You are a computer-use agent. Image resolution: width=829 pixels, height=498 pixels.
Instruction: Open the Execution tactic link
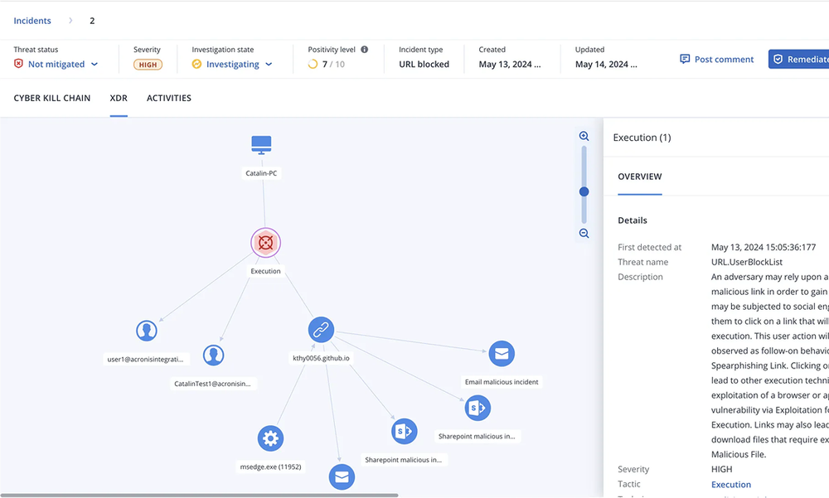pos(730,484)
